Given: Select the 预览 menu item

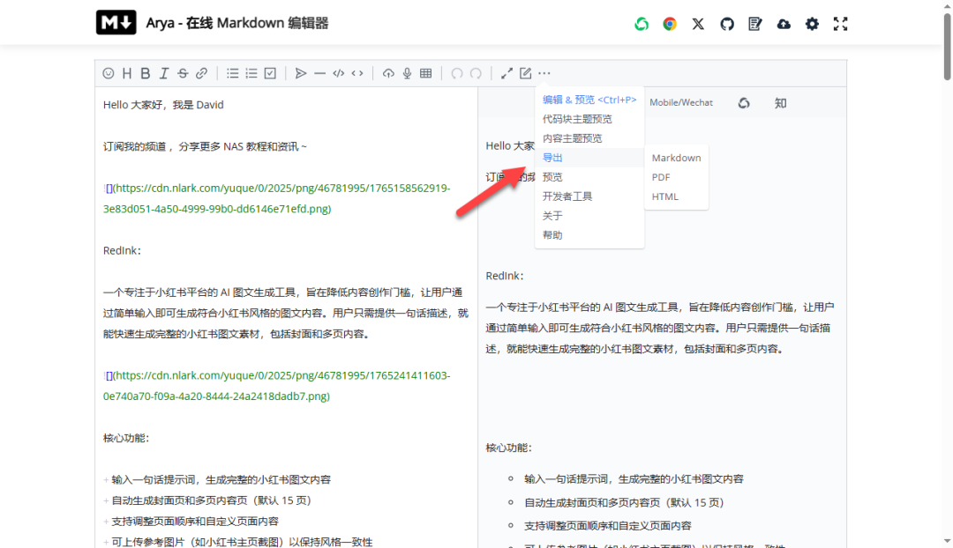Looking at the screenshot, I should pyautogui.click(x=589, y=177).
